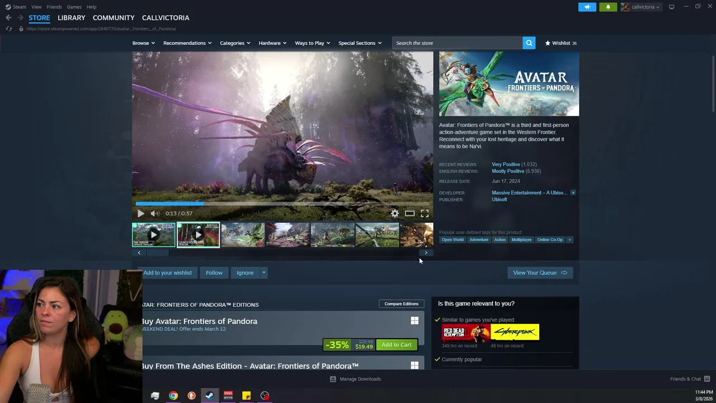
Task: Open the Friends menu
Action: (x=54, y=7)
